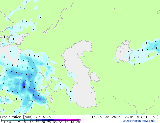The width and height of the screenshot is (160, 123).
Task: Select the 2–5 mm legend color swatch
Action: (x=22, y=120)
